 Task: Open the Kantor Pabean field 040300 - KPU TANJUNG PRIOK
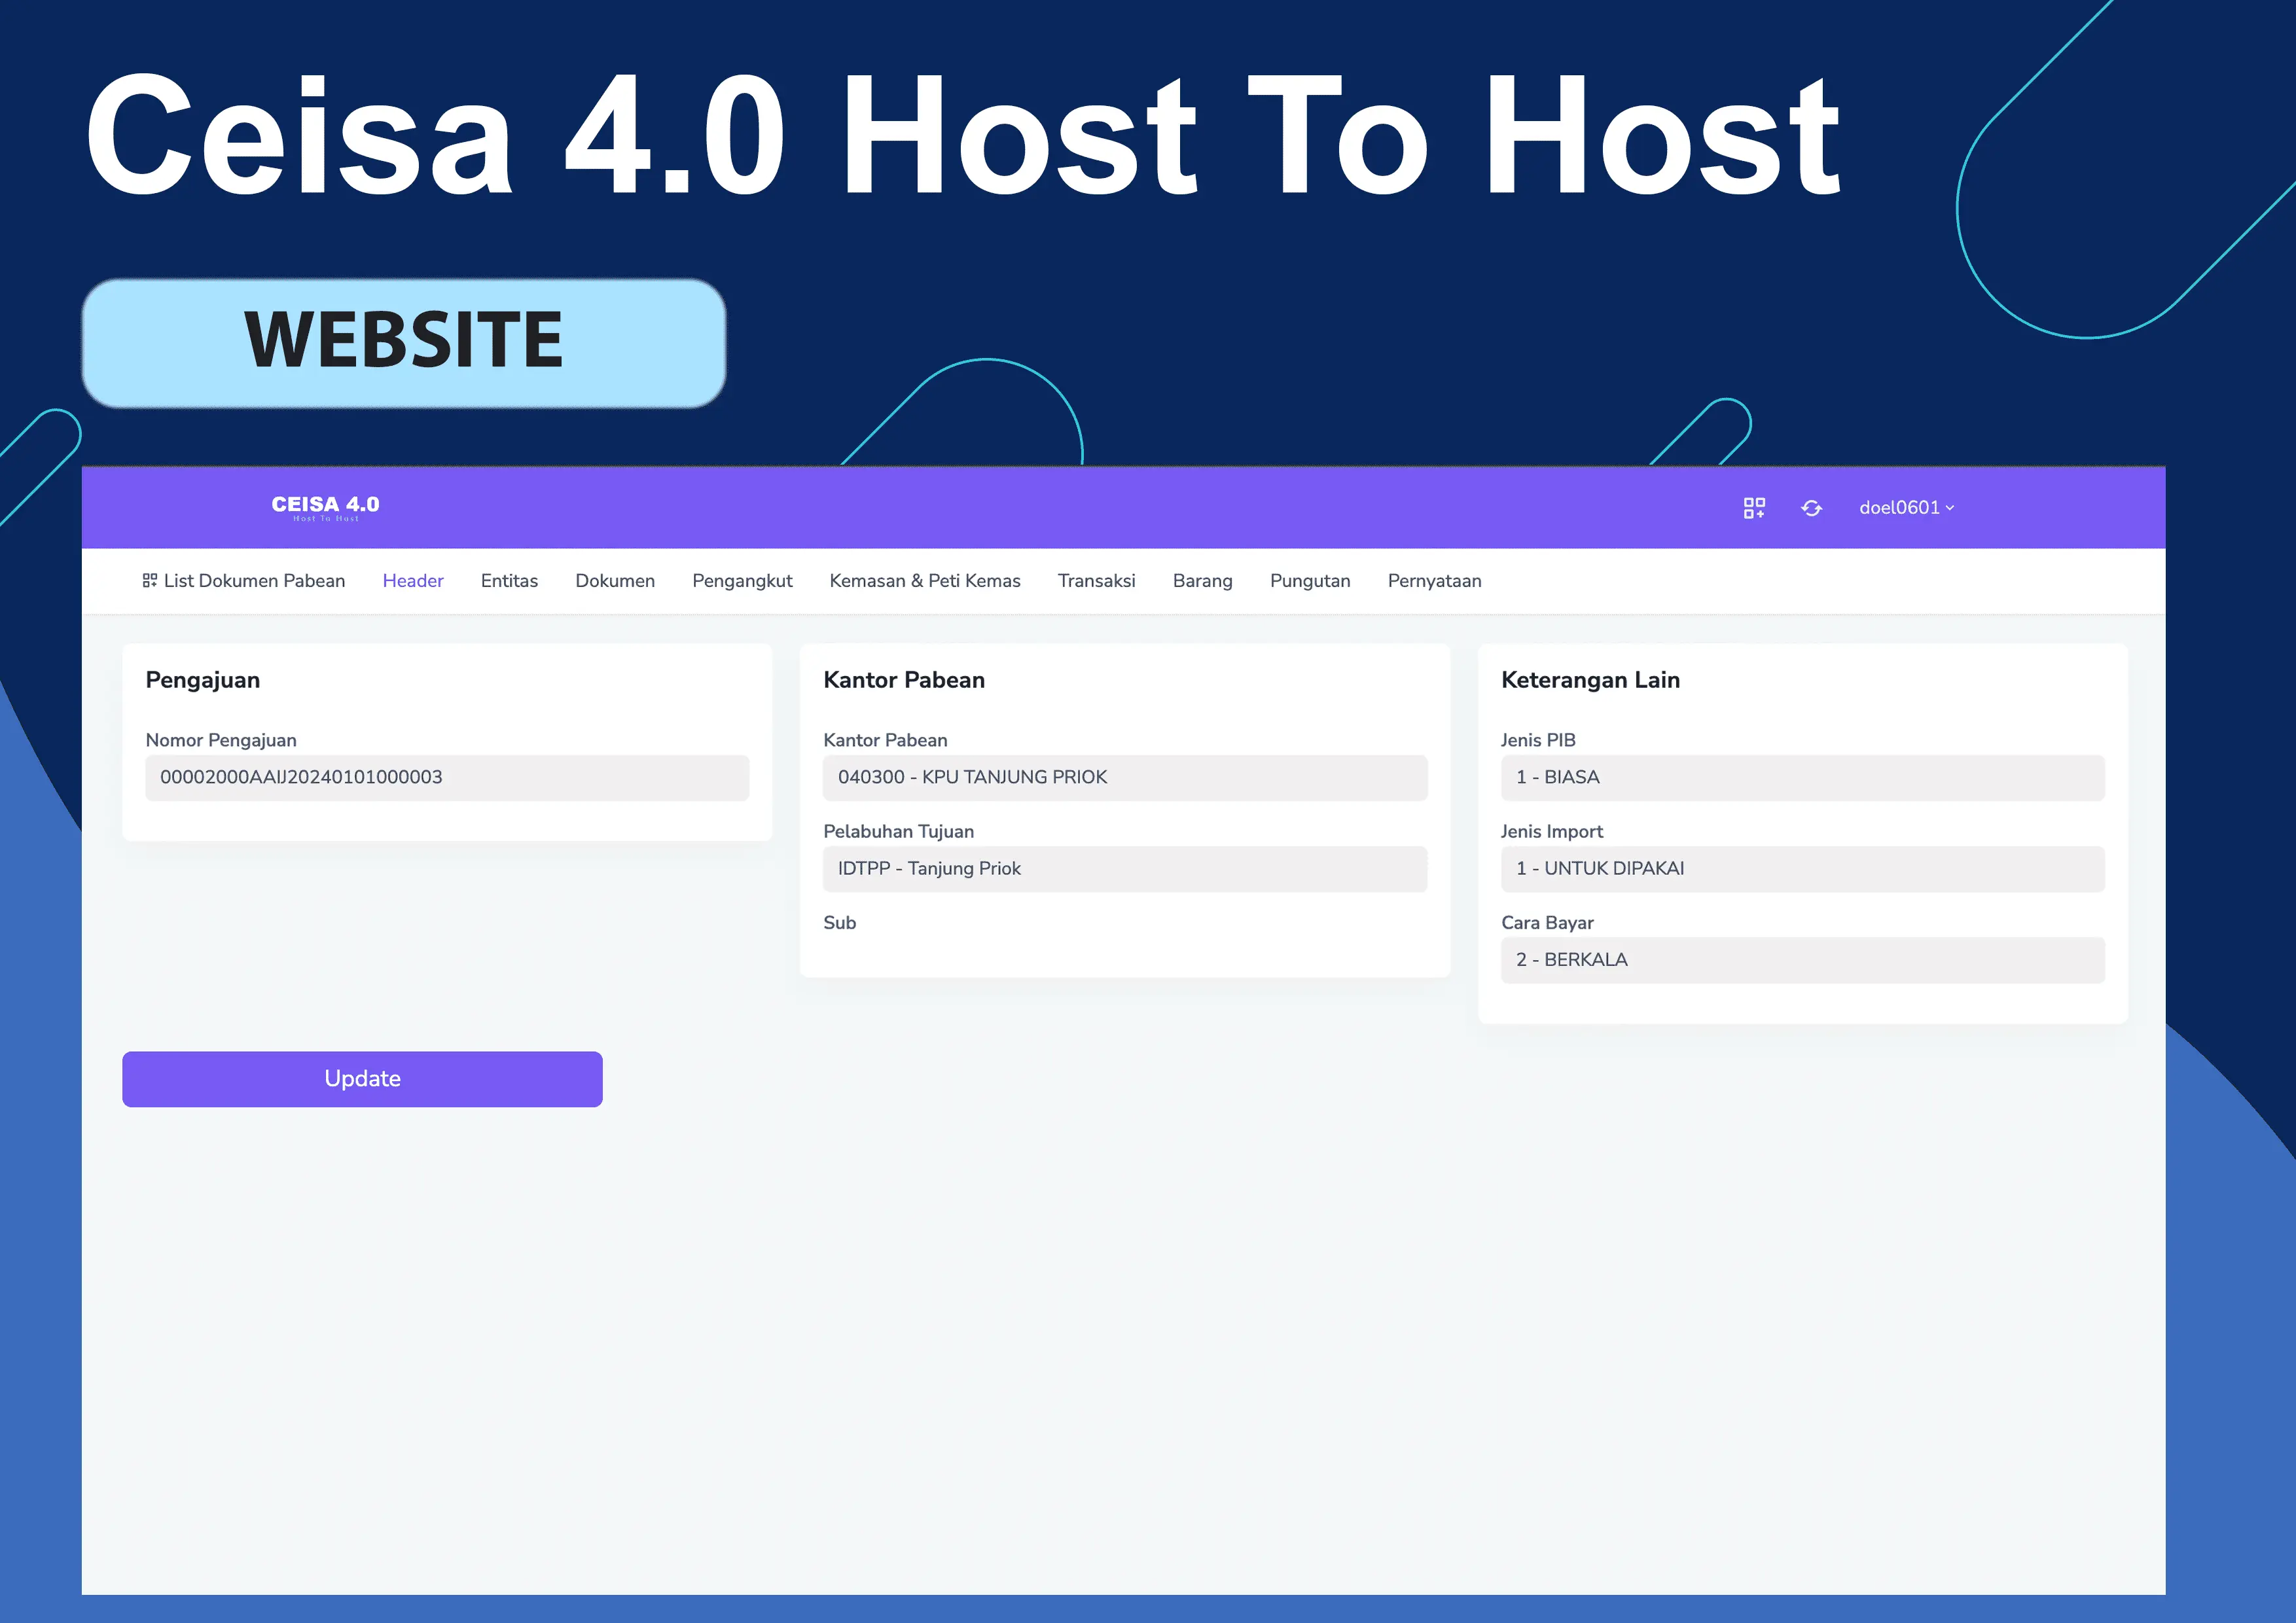(x=1125, y=777)
